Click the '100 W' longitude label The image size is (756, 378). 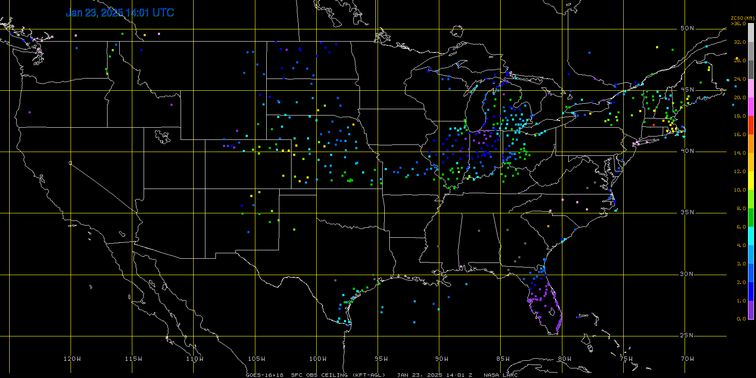tap(318, 359)
